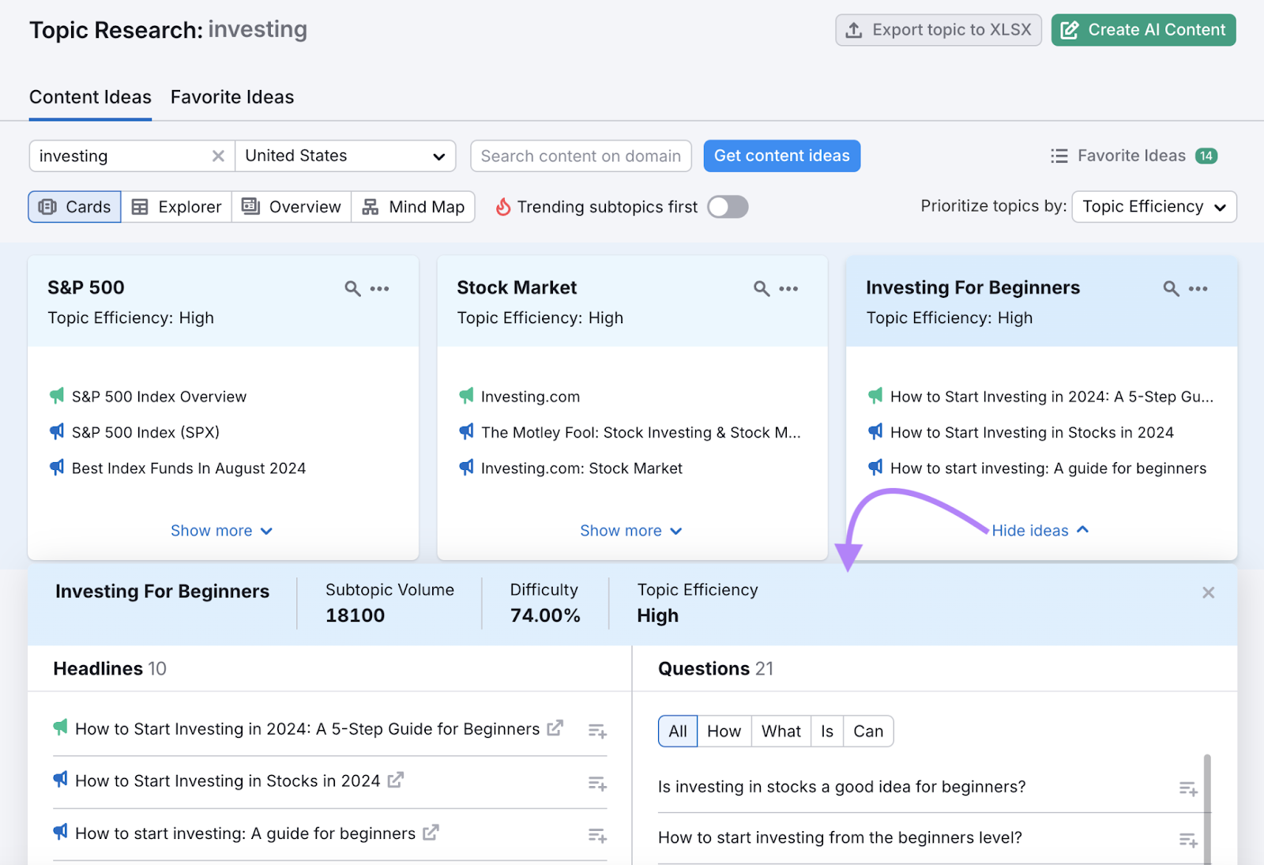
Task: Click Create AI Content button
Action: (1143, 30)
